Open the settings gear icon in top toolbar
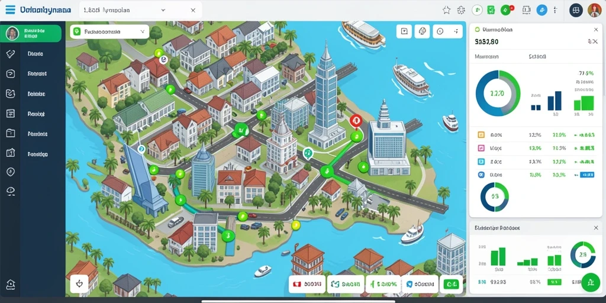Image resolution: width=606 pixels, height=303 pixels. click(461, 10)
